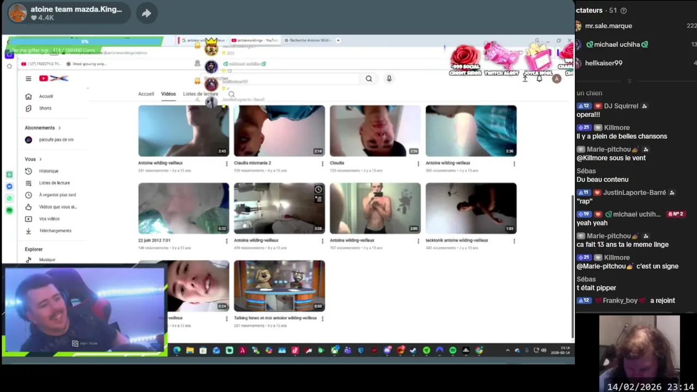Screen dimensions: 697x392
Task: Open the YouTube account avatar menu
Action: 557,78
